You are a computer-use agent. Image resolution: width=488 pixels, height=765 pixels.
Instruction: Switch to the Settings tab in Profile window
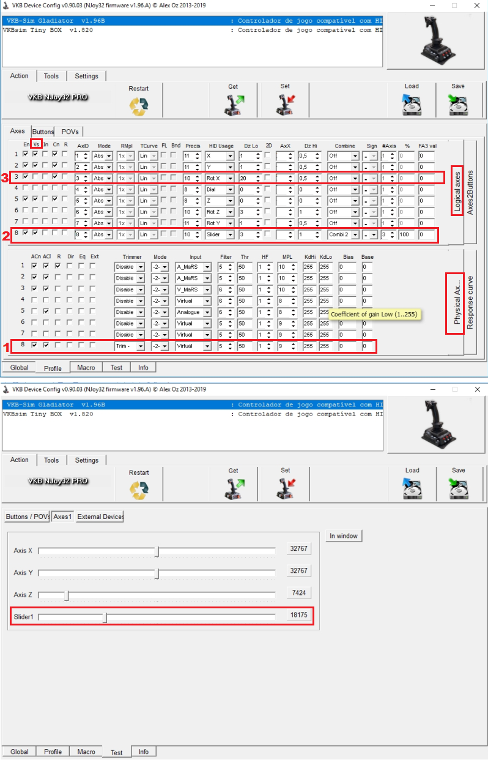(x=86, y=76)
